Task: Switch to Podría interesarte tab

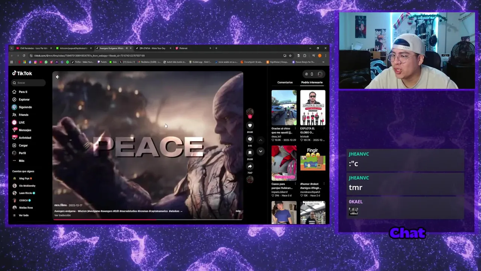Action: coord(312,82)
